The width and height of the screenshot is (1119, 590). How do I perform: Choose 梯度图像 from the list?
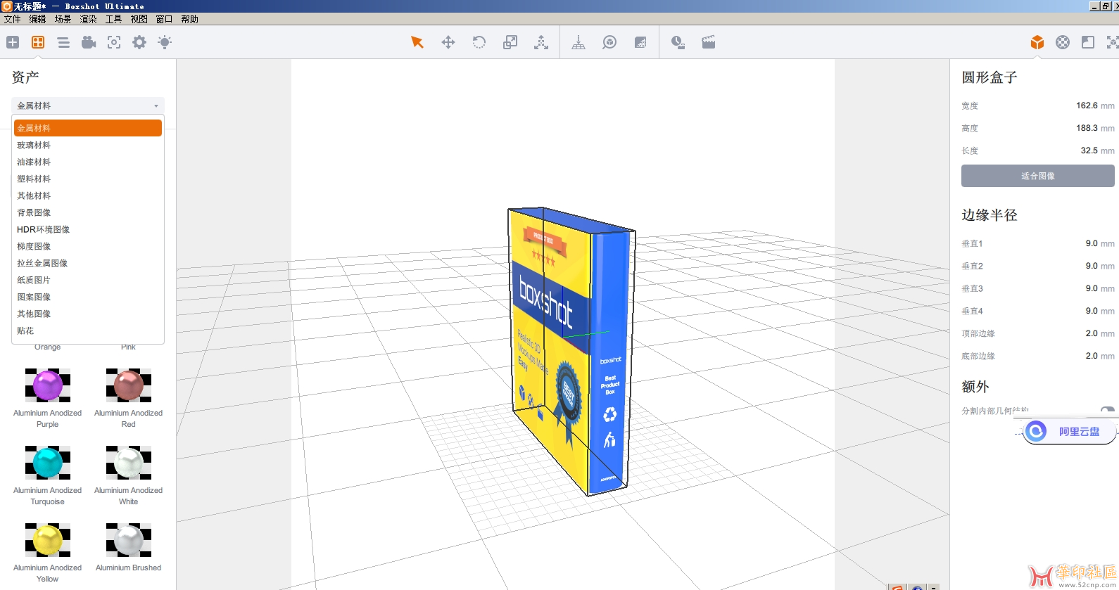click(x=88, y=246)
